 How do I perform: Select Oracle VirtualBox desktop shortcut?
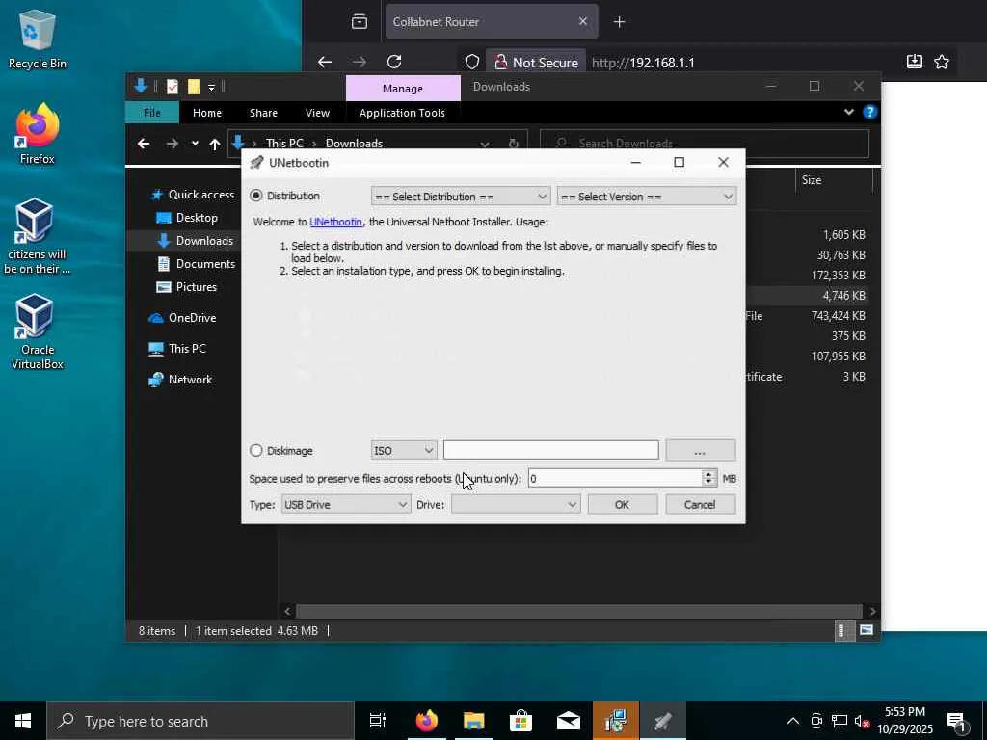pos(38,331)
